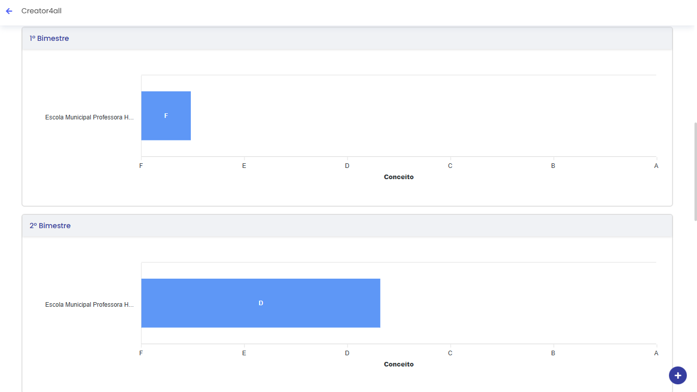Select the 2º Bimestre panel header
The width and height of the screenshot is (697, 392).
tap(347, 226)
